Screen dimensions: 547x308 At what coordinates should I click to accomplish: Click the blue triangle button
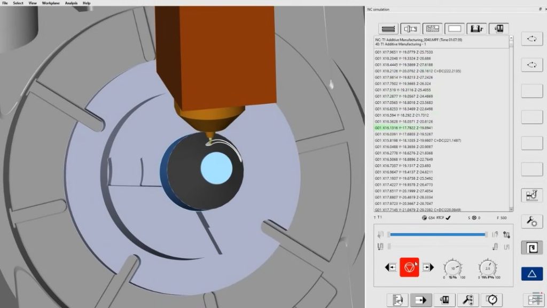(532, 273)
